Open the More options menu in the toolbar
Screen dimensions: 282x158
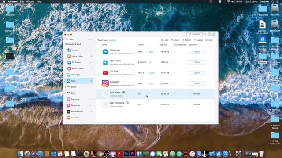209,40
